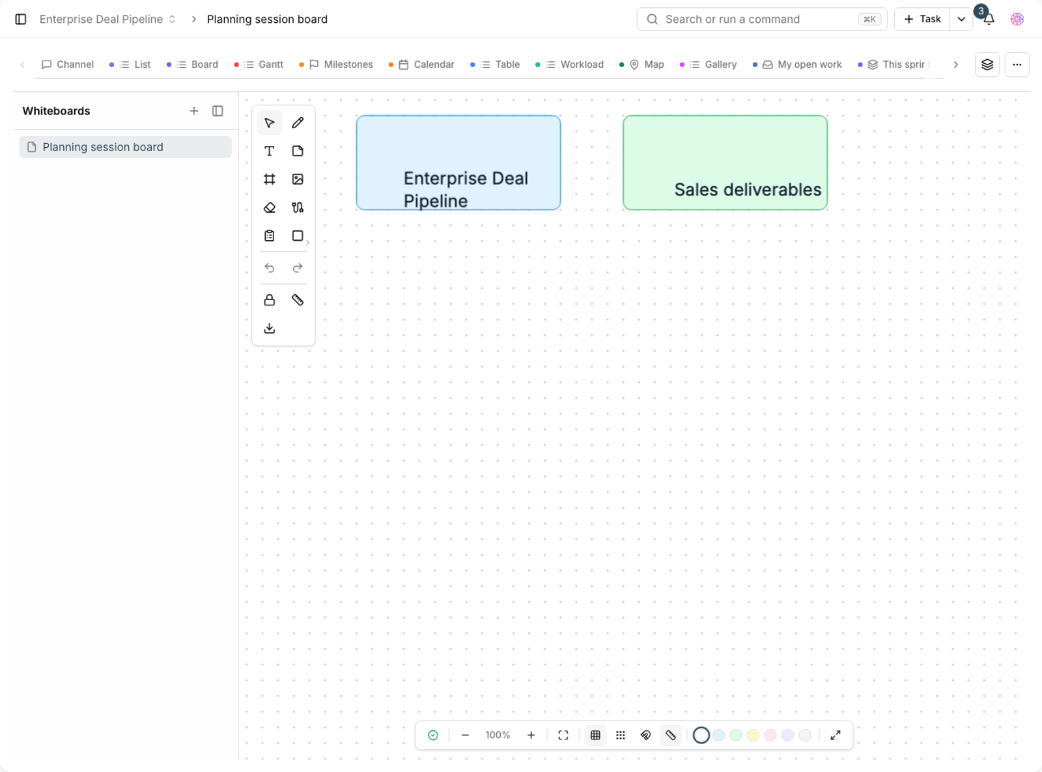
Task: Open dropdown arrow next to Task button
Action: tap(961, 20)
